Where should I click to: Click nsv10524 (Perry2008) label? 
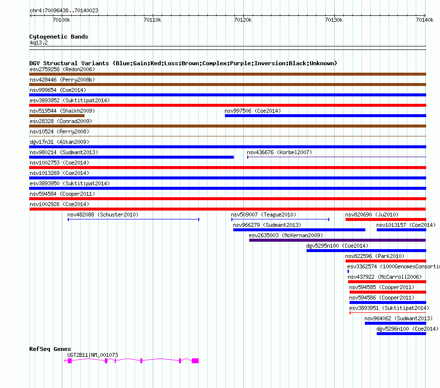click(x=59, y=131)
